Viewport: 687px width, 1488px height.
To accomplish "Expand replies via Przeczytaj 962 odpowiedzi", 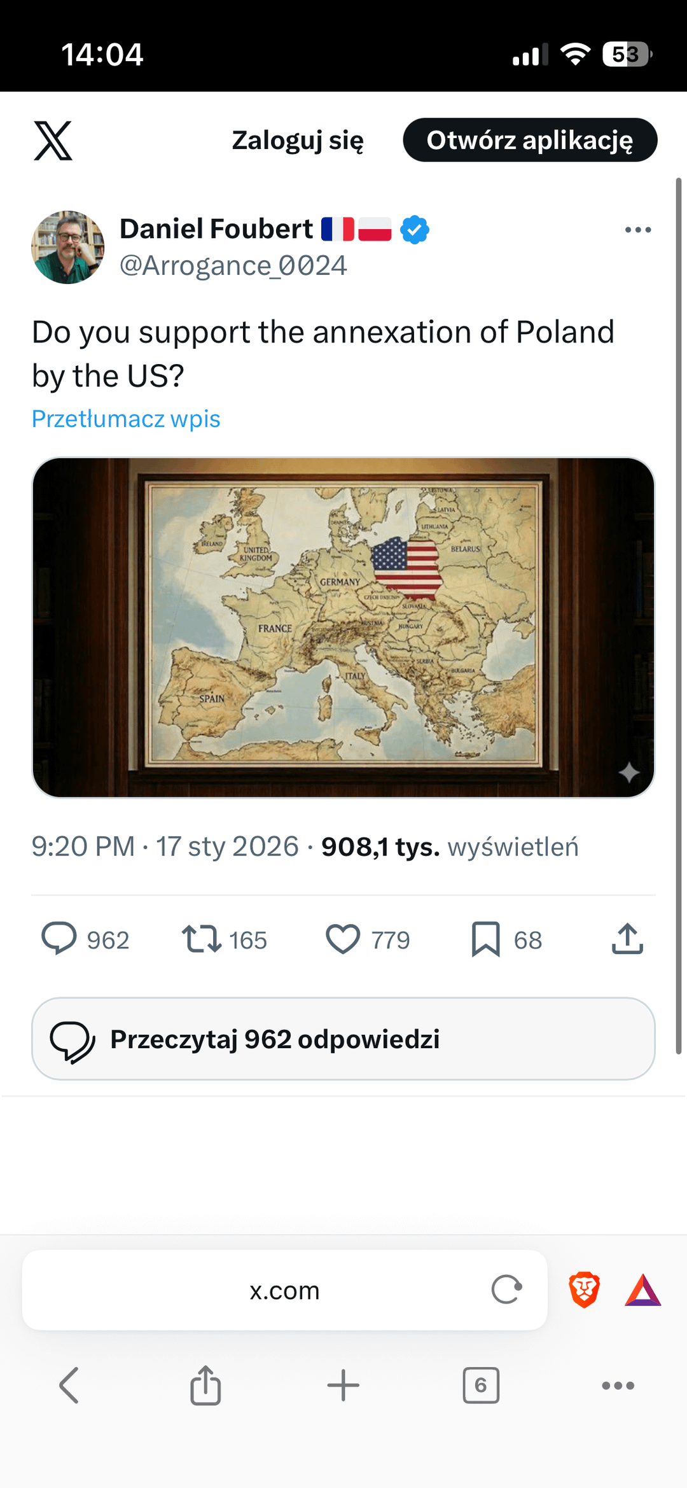I will (343, 1039).
